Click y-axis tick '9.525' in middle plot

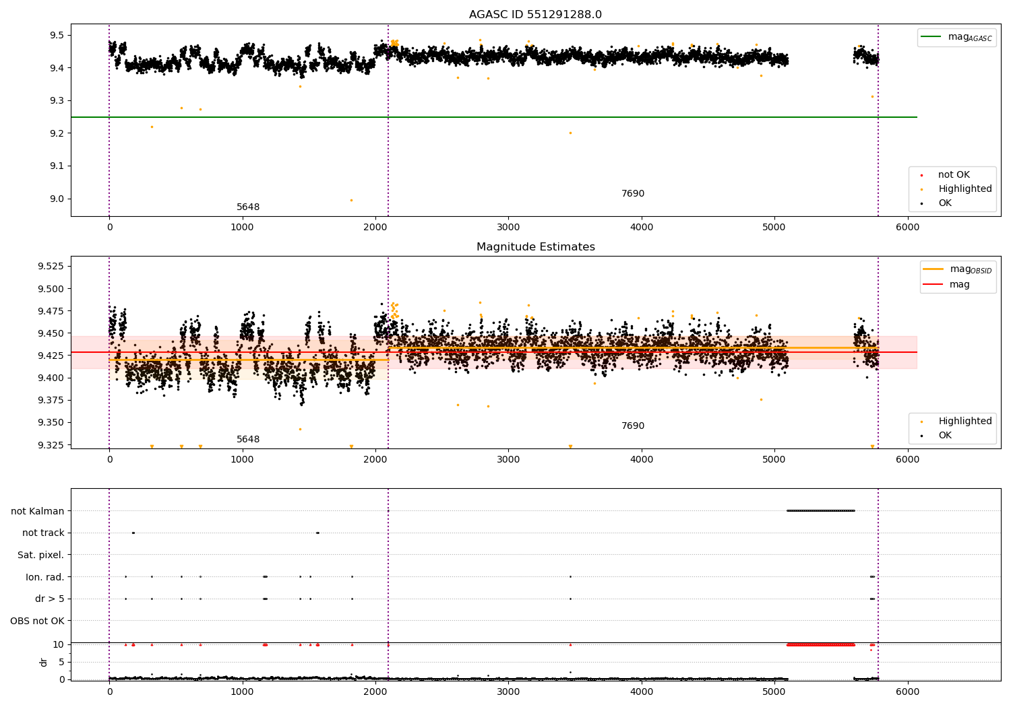pos(51,267)
